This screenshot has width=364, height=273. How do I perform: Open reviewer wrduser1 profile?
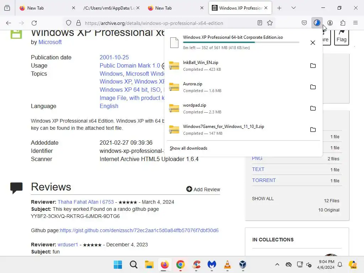click(x=68, y=245)
